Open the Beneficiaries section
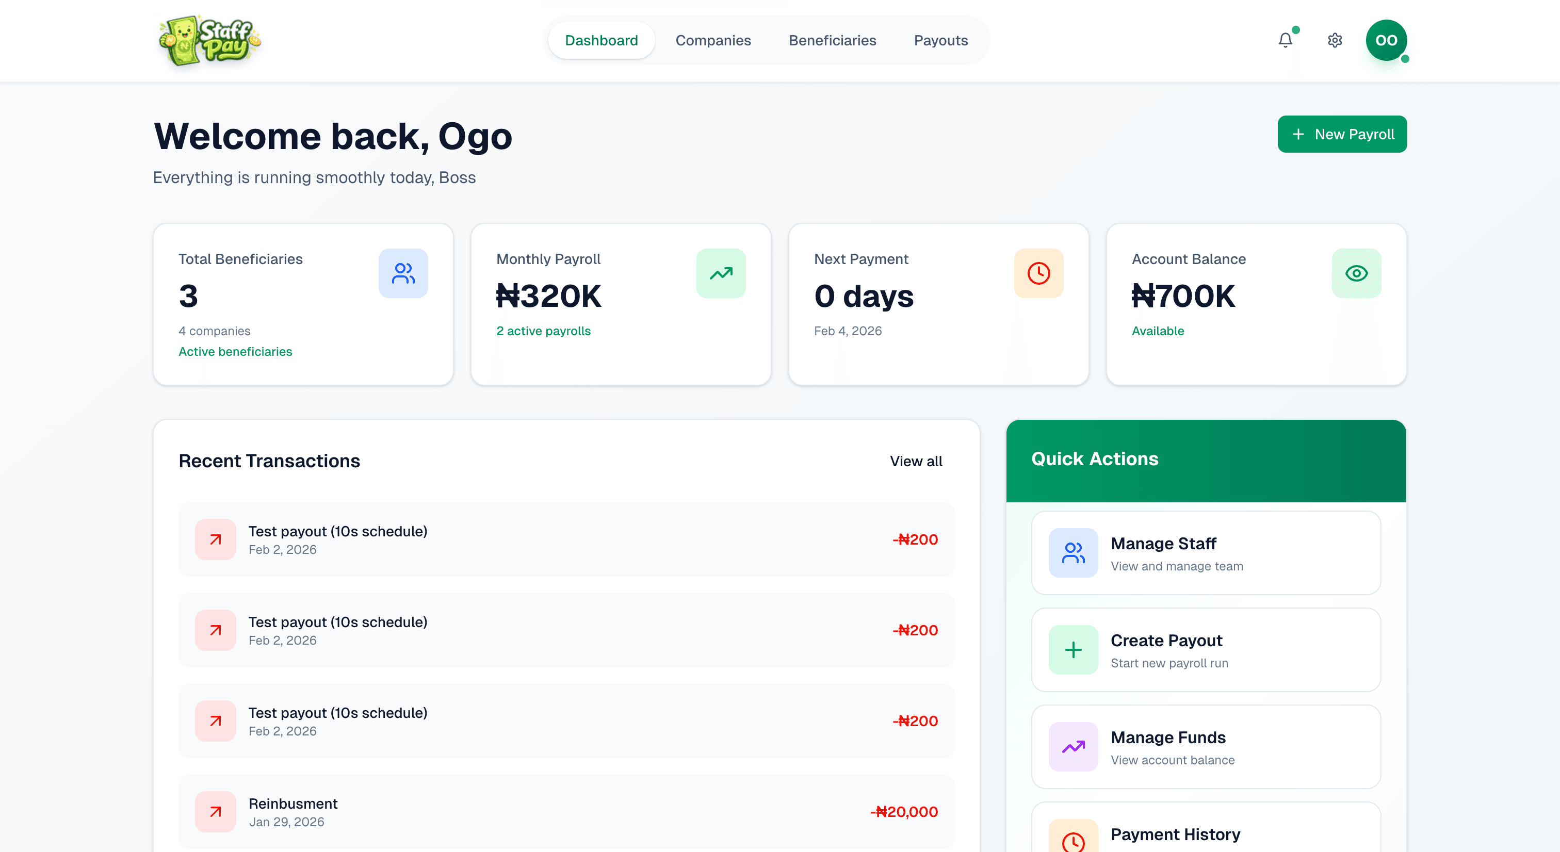The image size is (1560, 852). 832,40
